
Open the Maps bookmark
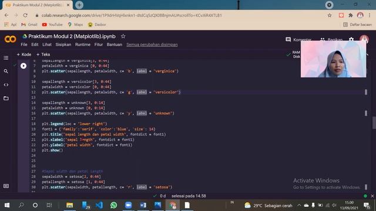75,25
